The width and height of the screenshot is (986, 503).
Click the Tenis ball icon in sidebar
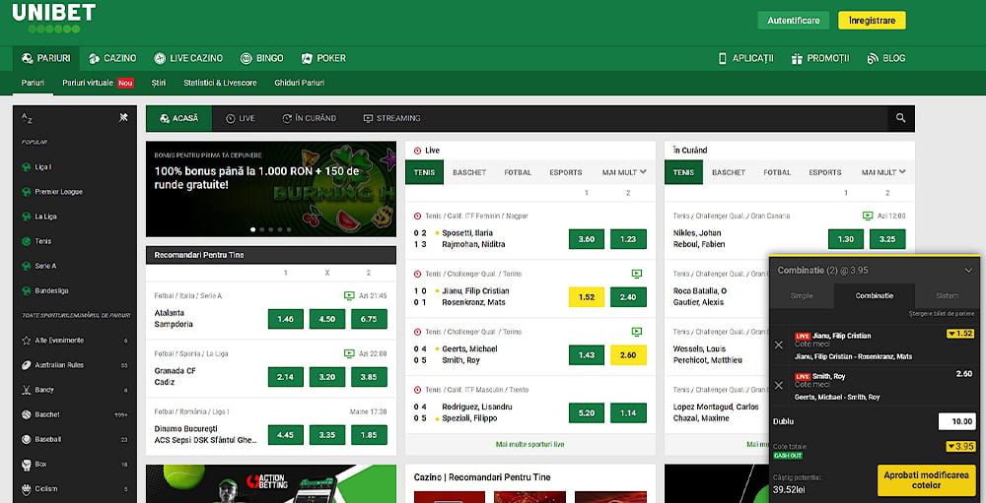26,241
